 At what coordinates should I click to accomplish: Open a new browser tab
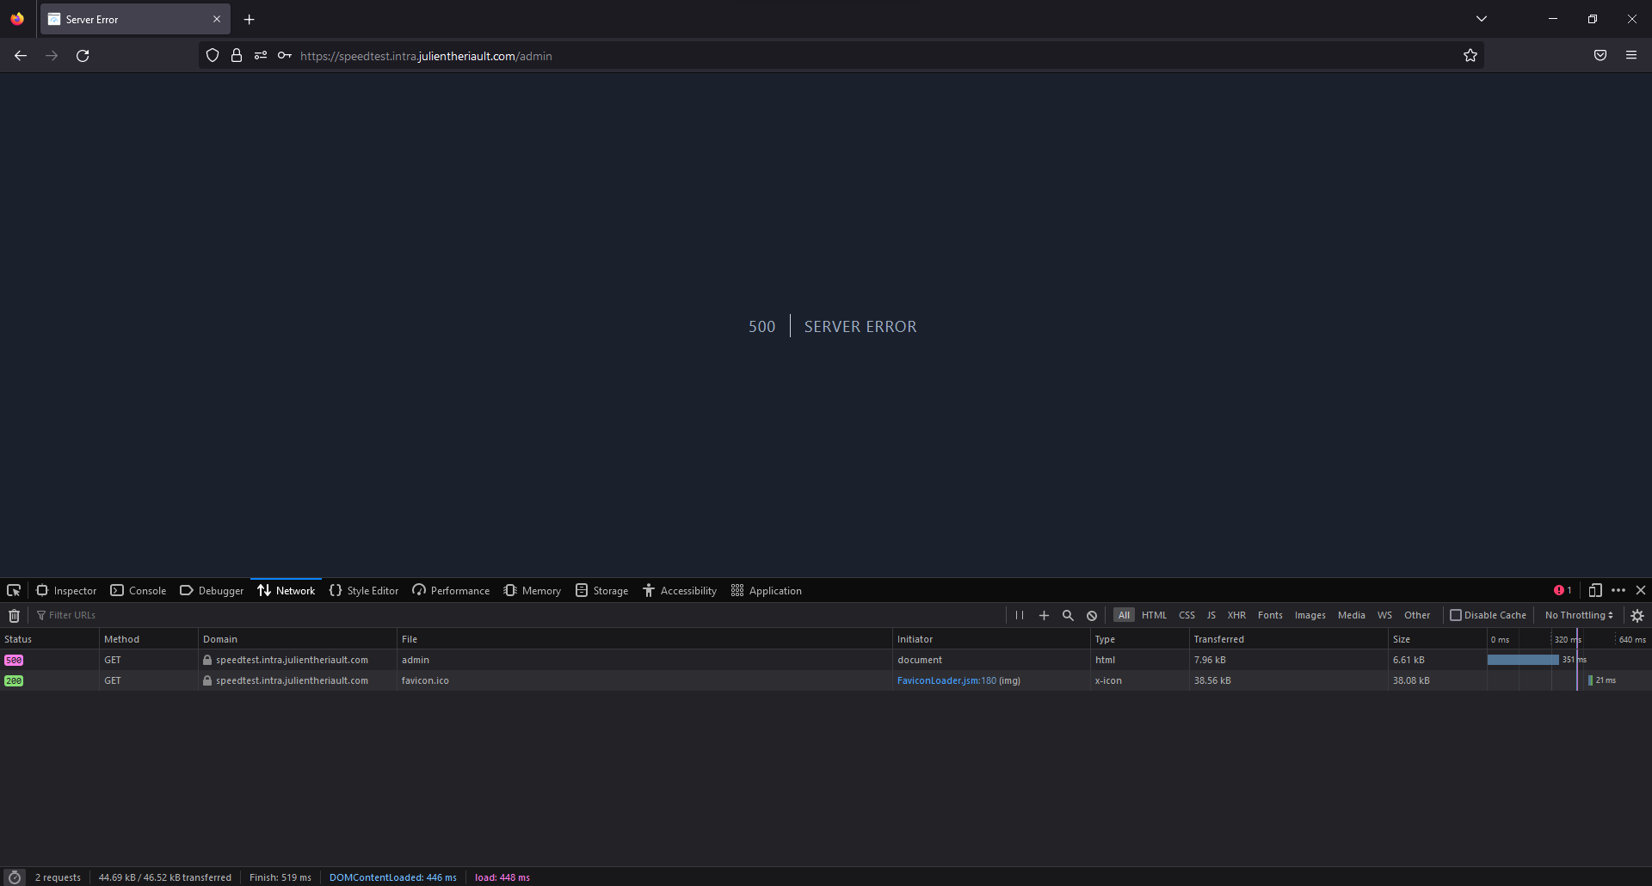point(250,20)
